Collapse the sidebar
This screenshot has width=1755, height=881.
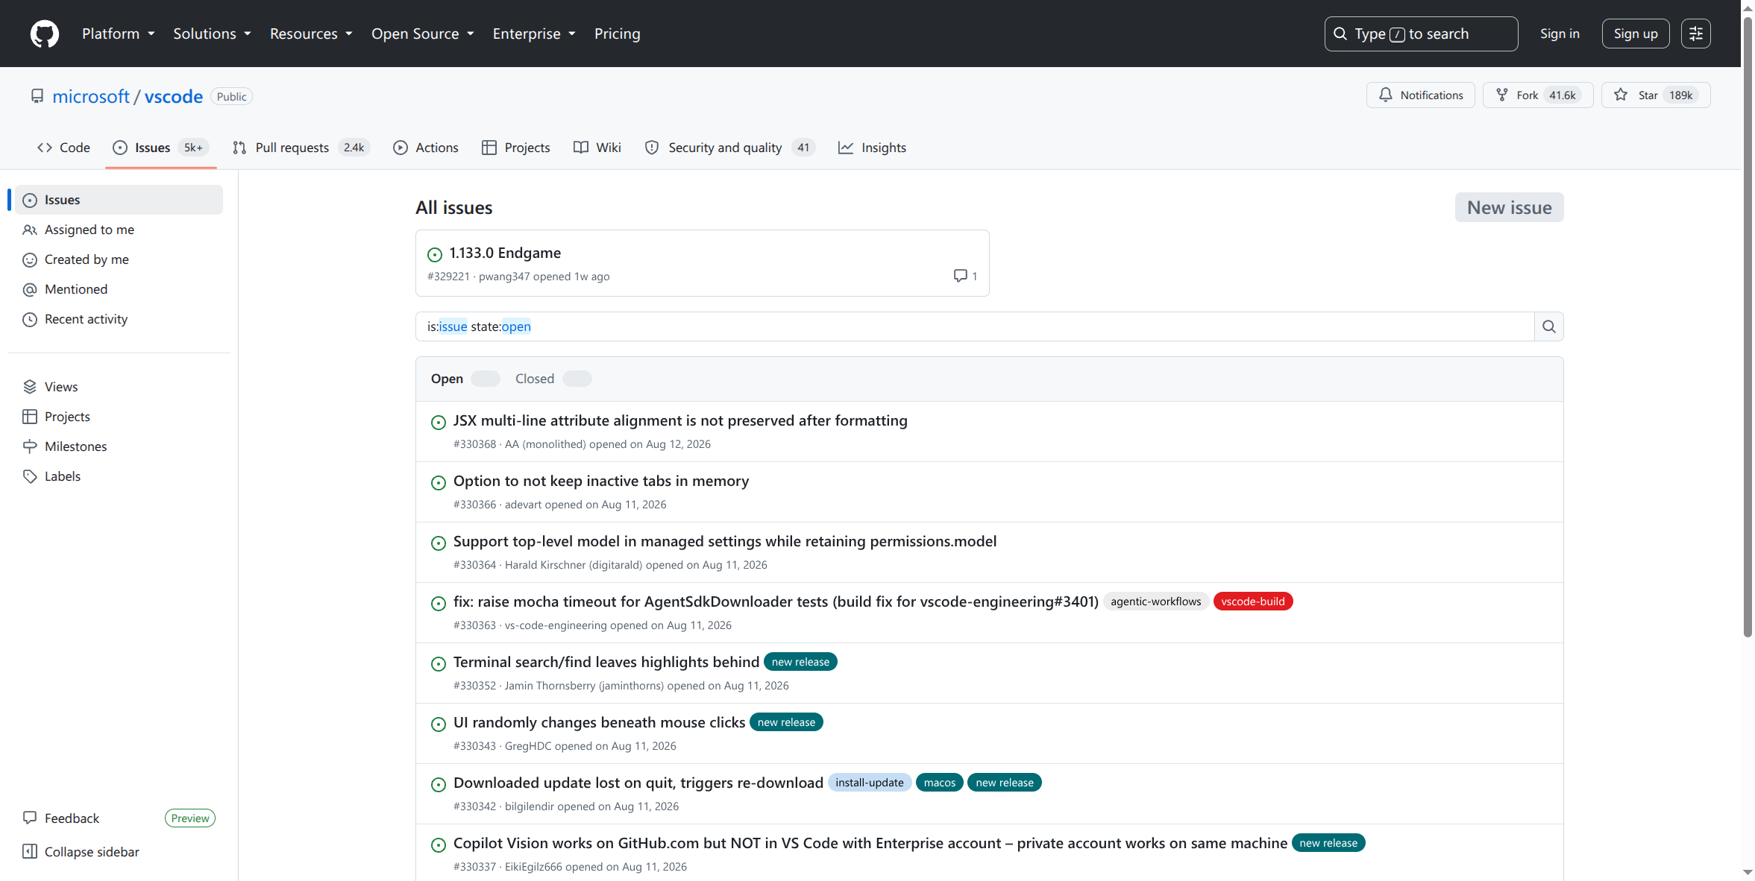coord(81,852)
